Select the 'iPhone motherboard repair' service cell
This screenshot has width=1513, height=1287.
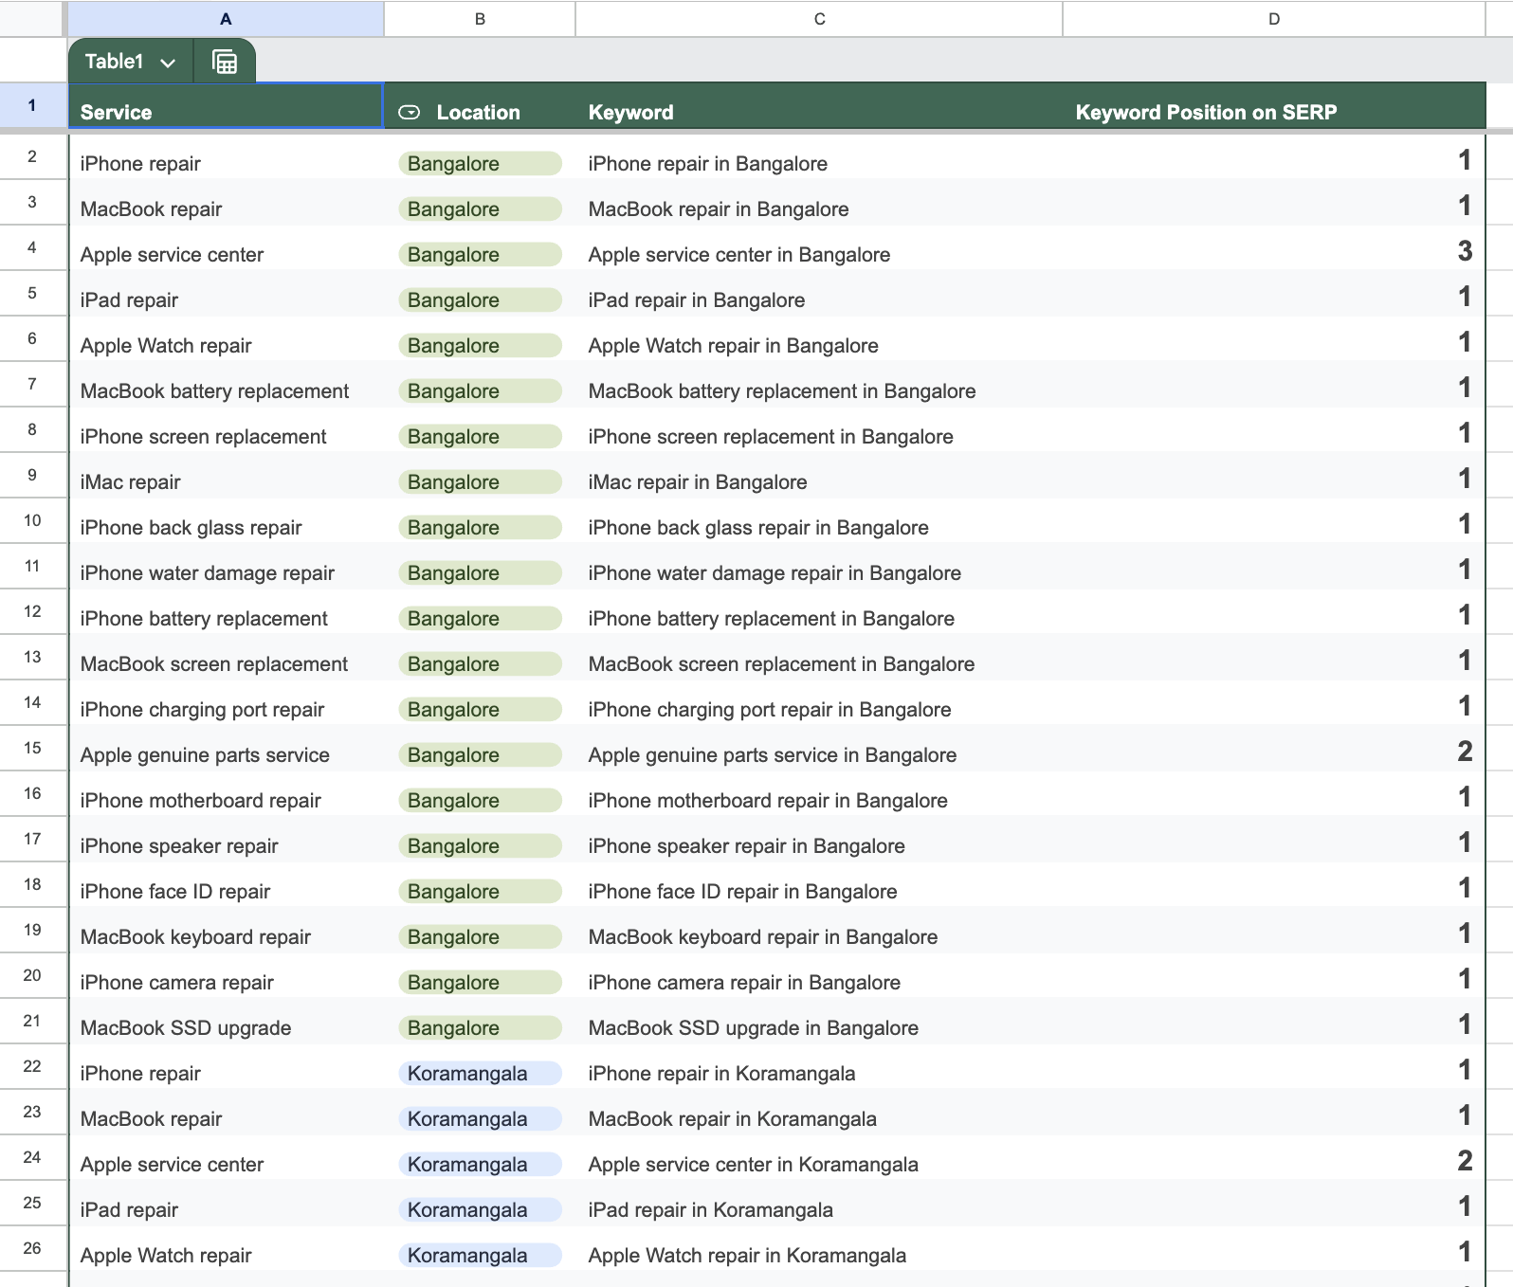(226, 793)
